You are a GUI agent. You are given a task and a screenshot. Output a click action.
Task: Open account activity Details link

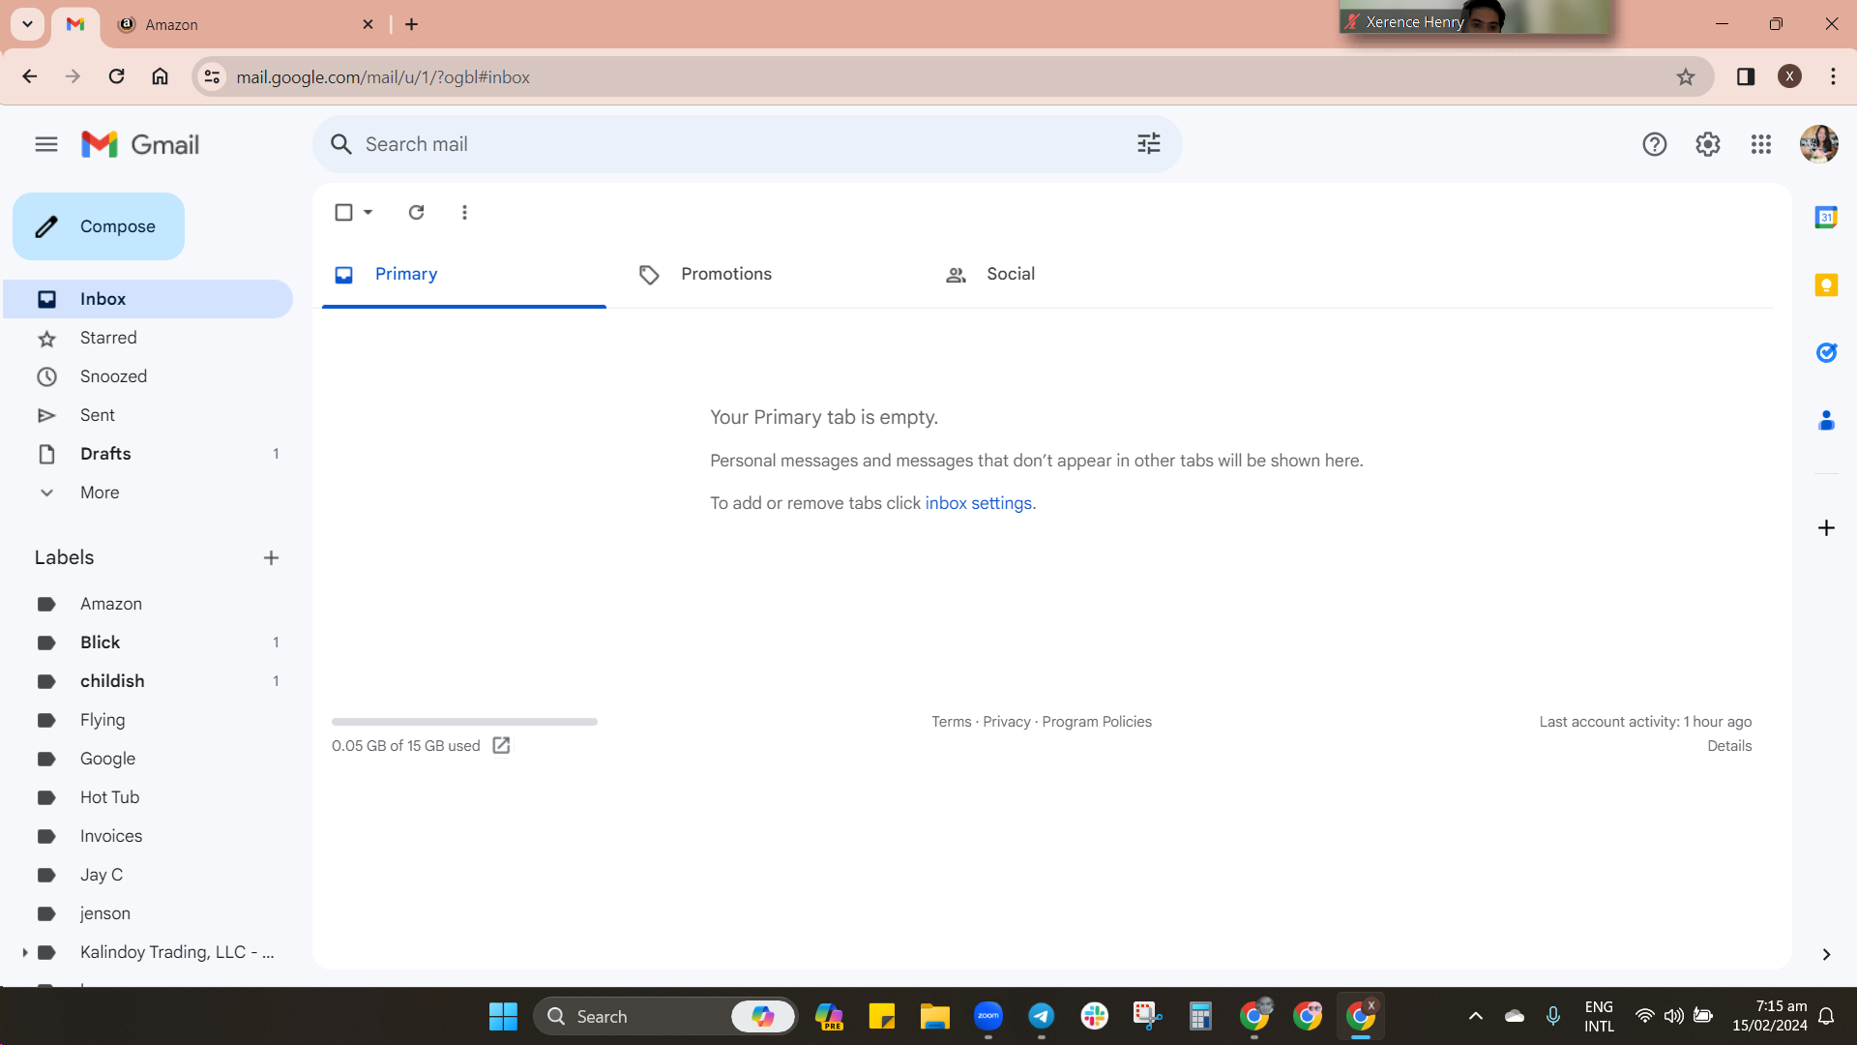[x=1729, y=746]
